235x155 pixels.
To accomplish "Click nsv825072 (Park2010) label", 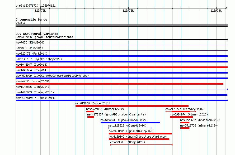I will click(x=32, y=54).
